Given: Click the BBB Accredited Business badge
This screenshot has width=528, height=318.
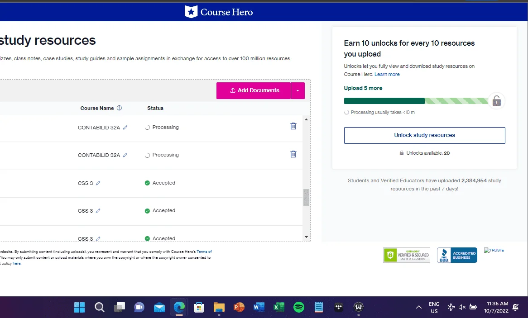Looking at the screenshot, I should [x=457, y=255].
